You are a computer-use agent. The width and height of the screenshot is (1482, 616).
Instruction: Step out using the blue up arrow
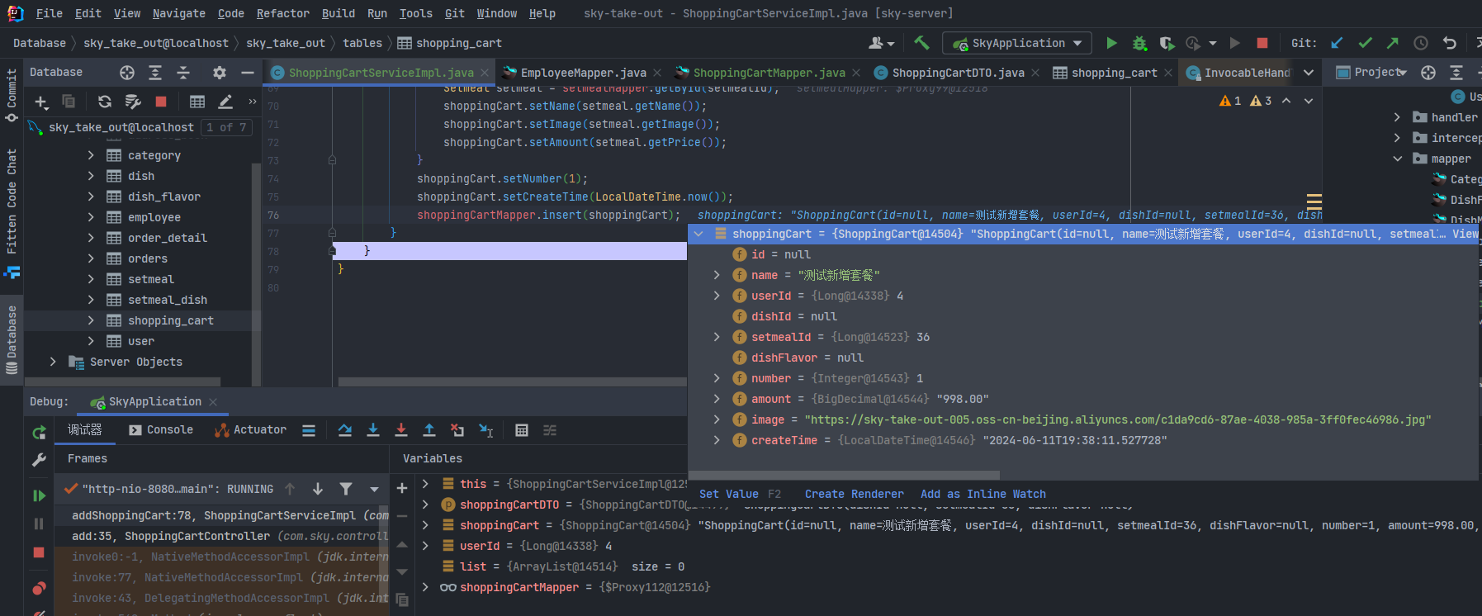tap(429, 430)
